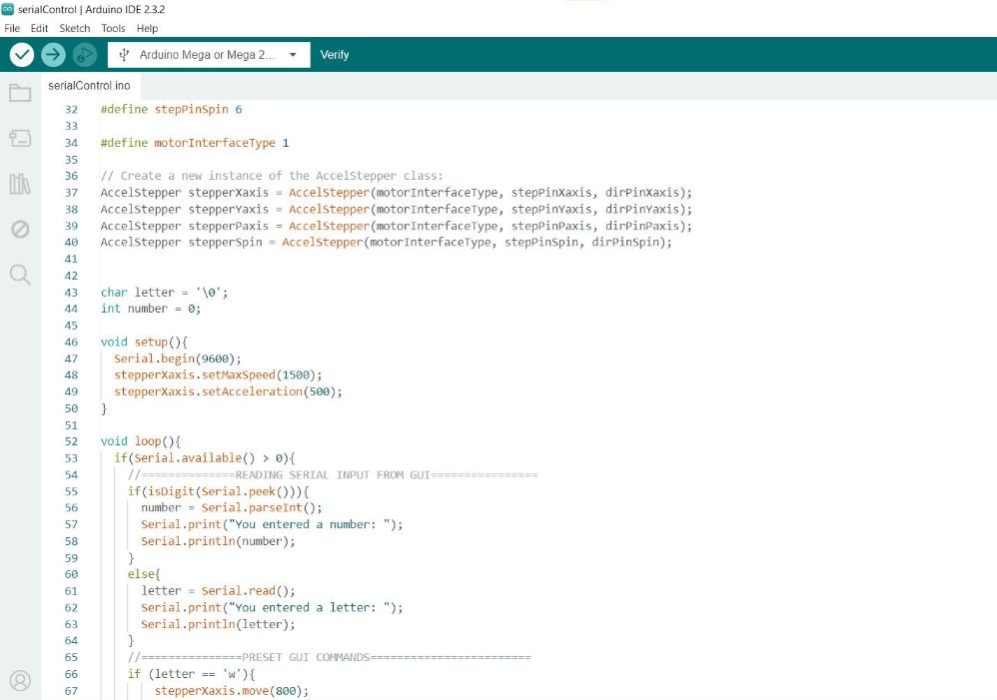The width and height of the screenshot is (997, 700).
Task: Click the Verify checkmark button
Action: (22, 55)
